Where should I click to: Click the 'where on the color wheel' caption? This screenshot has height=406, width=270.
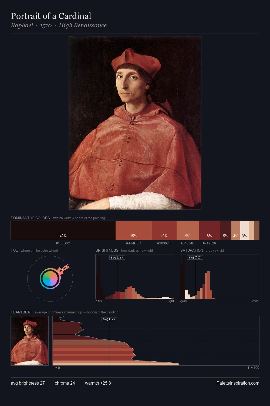(x=39, y=251)
